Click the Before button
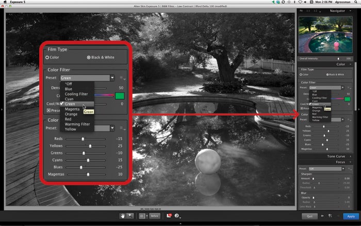 (155, 216)
